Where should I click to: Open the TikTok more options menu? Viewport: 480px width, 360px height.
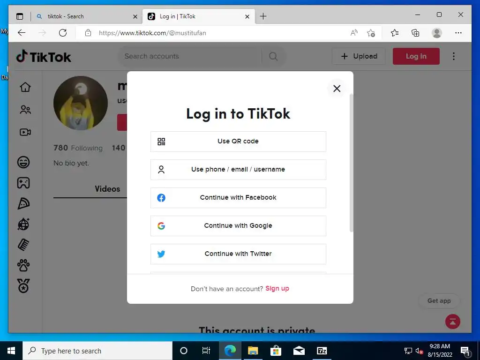[x=454, y=56]
